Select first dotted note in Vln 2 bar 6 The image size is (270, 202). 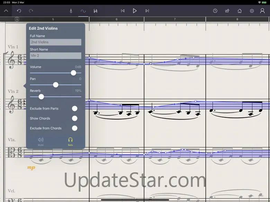pyautogui.click(x=96, y=113)
